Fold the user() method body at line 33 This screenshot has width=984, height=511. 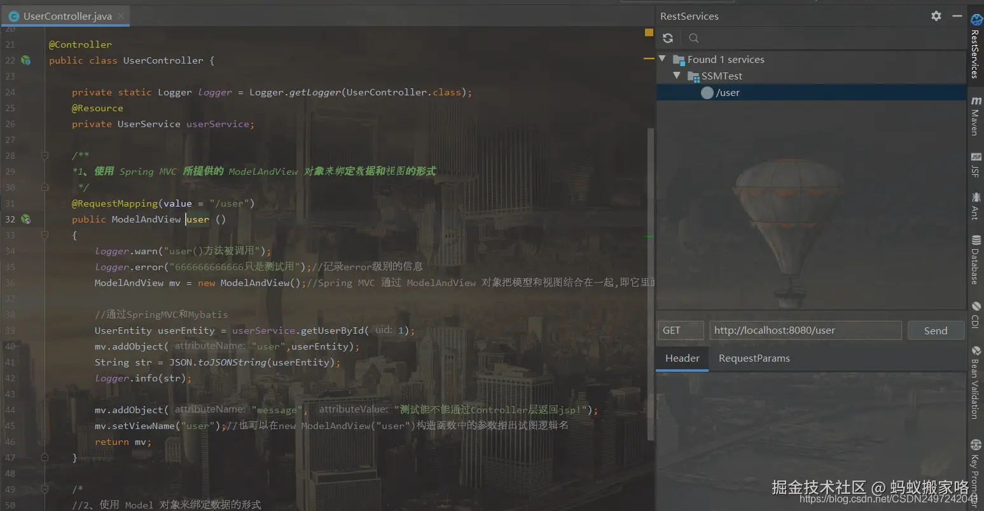click(x=45, y=235)
